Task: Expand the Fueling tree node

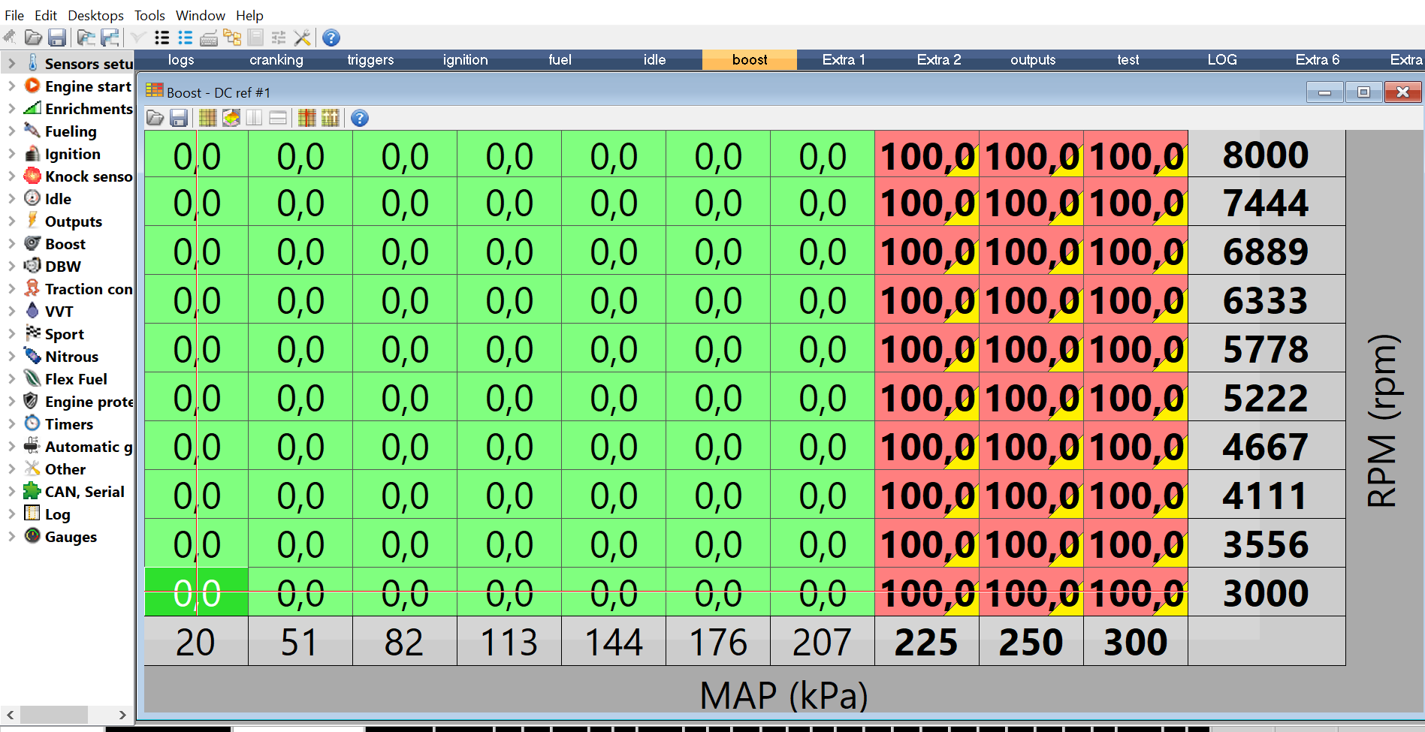Action: [x=11, y=131]
